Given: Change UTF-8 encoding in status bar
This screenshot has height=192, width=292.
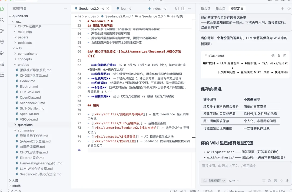Looking at the screenshot, I should click(208, 191).
